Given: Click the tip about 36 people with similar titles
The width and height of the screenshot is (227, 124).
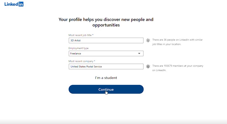Looking at the screenshot, I should pos(177,42).
